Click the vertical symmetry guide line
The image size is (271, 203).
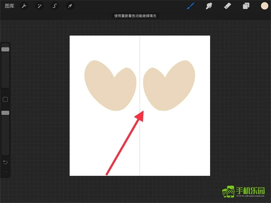[140, 144]
